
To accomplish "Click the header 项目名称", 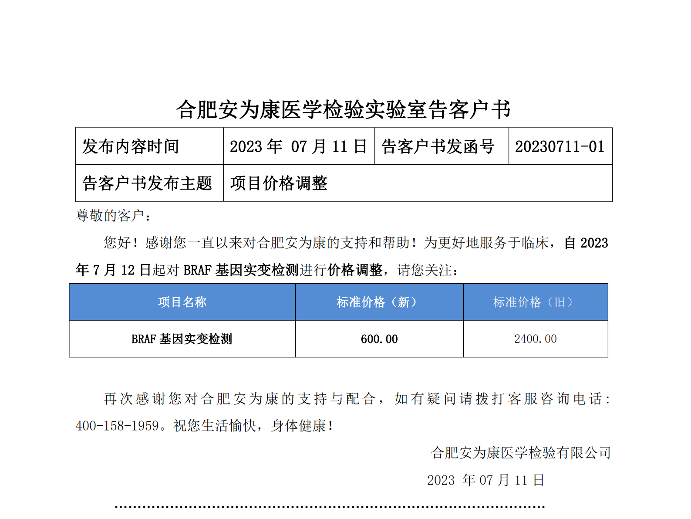I will (x=182, y=302).
